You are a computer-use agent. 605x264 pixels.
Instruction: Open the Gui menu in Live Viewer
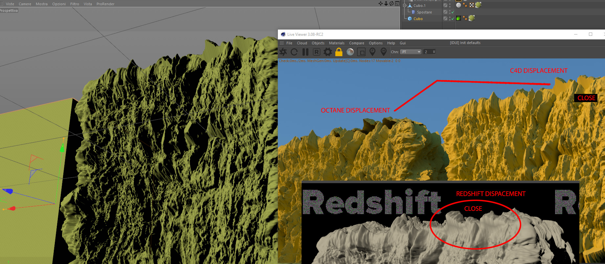pos(403,43)
